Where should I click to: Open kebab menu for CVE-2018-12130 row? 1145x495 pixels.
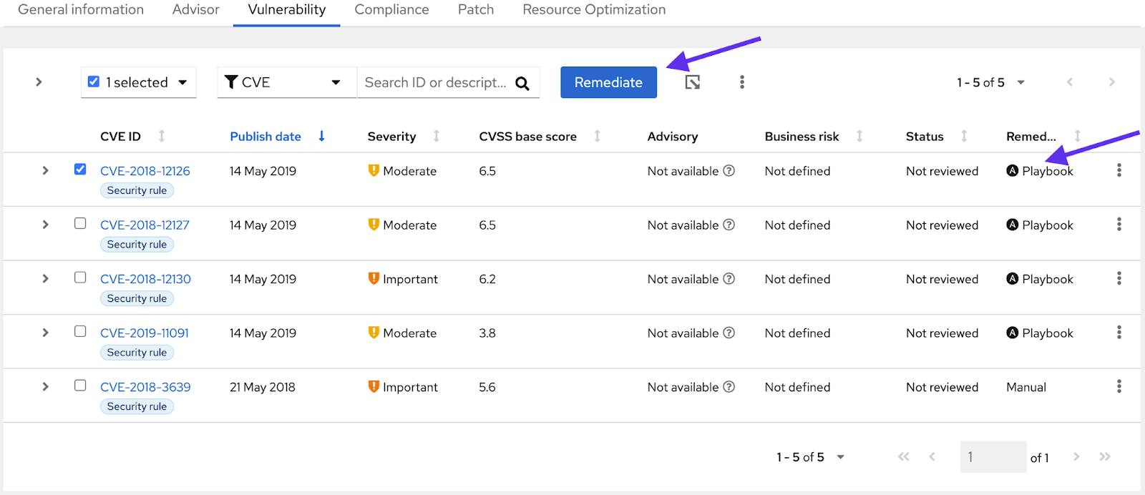coord(1119,278)
